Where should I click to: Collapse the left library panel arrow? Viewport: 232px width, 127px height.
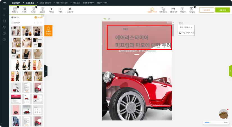pyautogui.click(x=46, y=71)
